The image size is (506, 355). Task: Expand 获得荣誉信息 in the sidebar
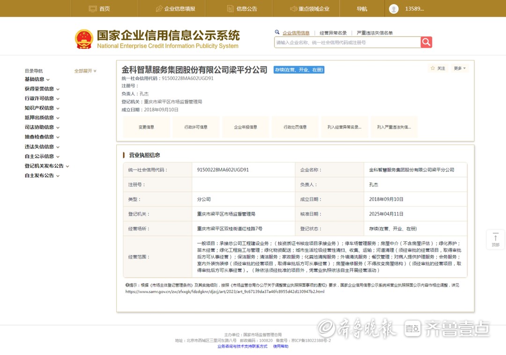42,89
